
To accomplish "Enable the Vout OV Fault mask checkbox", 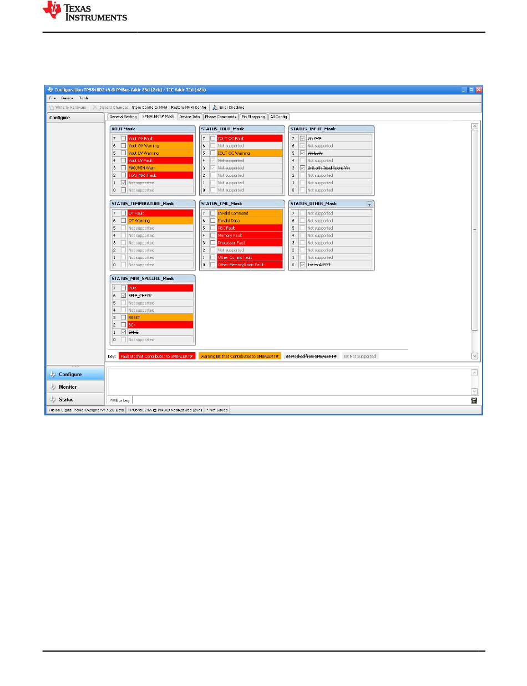I will 123,139.
